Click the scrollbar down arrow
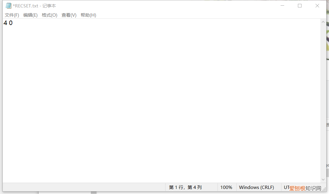The width and height of the screenshot is (329, 194). (323, 179)
